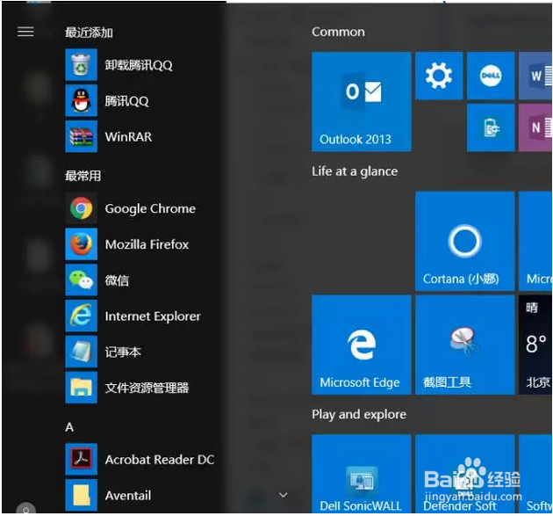Launch Internet Explorer icon
Screen dimensions: 553x516
(x=81, y=316)
